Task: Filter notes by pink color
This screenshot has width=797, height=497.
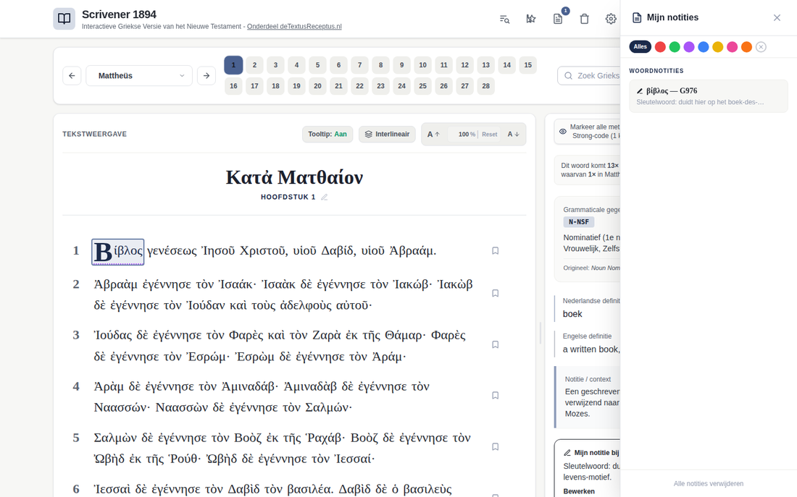Action: [732, 47]
